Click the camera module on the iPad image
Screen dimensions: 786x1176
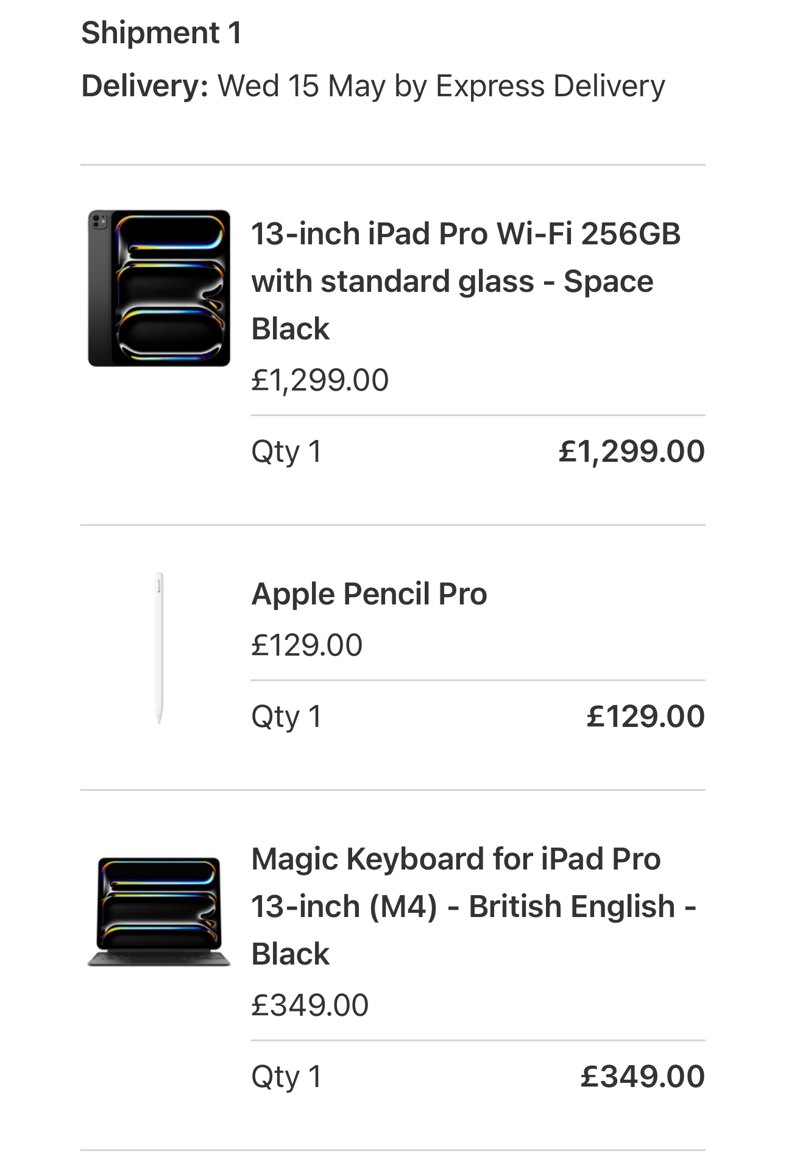(x=99, y=222)
